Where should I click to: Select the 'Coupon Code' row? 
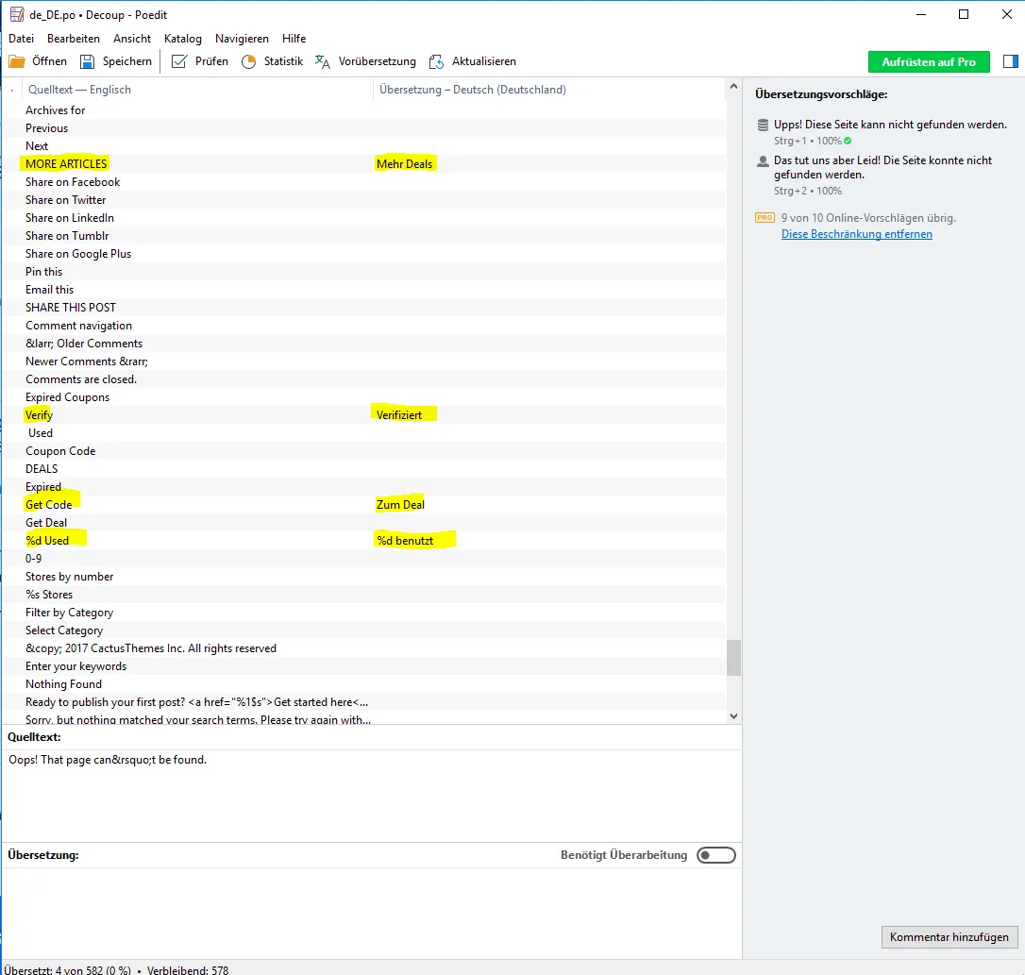pyautogui.click(x=364, y=450)
